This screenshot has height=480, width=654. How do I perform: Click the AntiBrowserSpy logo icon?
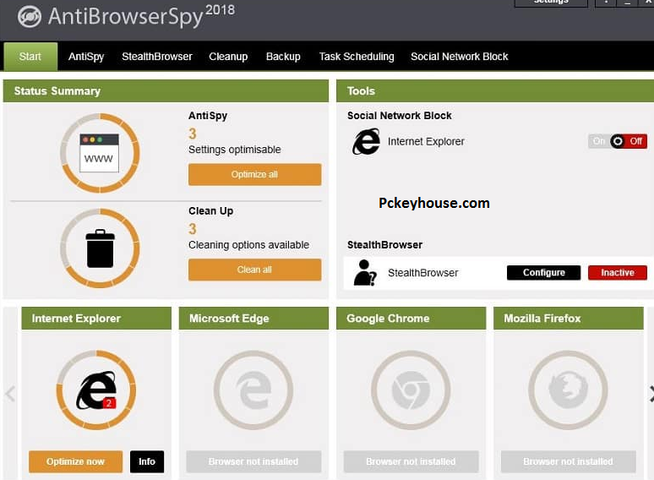pyautogui.click(x=30, y=17)
